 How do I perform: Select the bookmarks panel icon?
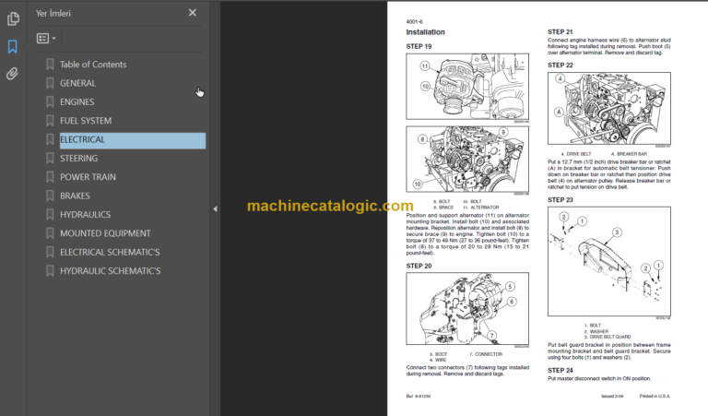tap(13, 46)
